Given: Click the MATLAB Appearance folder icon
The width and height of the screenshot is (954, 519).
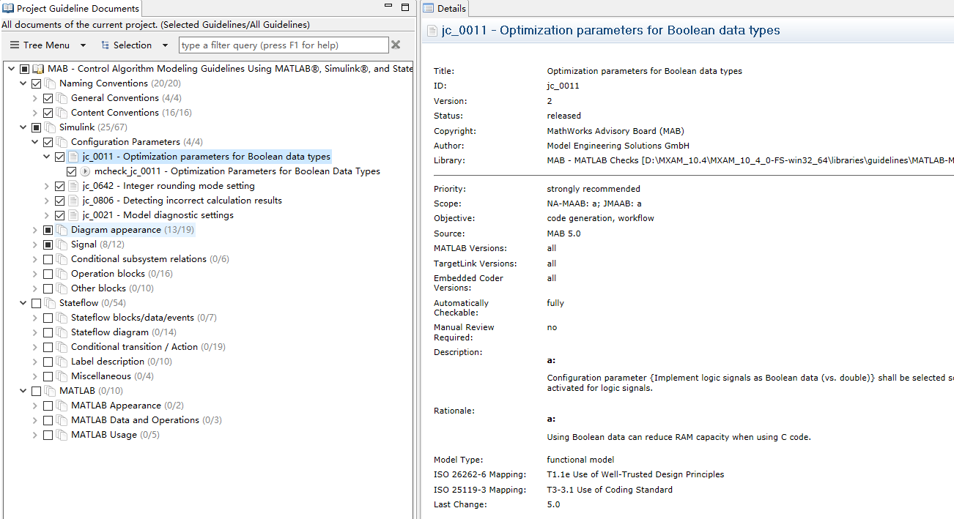Looking at the screenshot, I should tap(62, 406).
